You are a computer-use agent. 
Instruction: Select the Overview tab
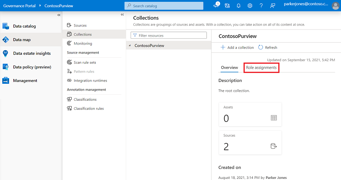tap(229, 68)
